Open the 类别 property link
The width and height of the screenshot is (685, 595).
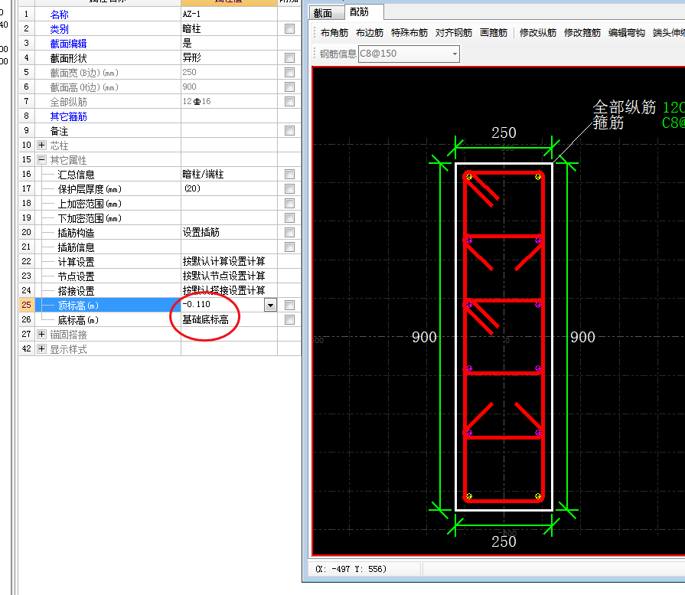click(60, 29)
